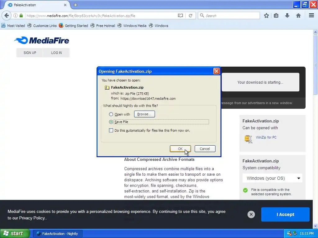318x238 pixels.
Task: Cancel the download dialog
Action: pyautogui.click(x=205, y=149)
